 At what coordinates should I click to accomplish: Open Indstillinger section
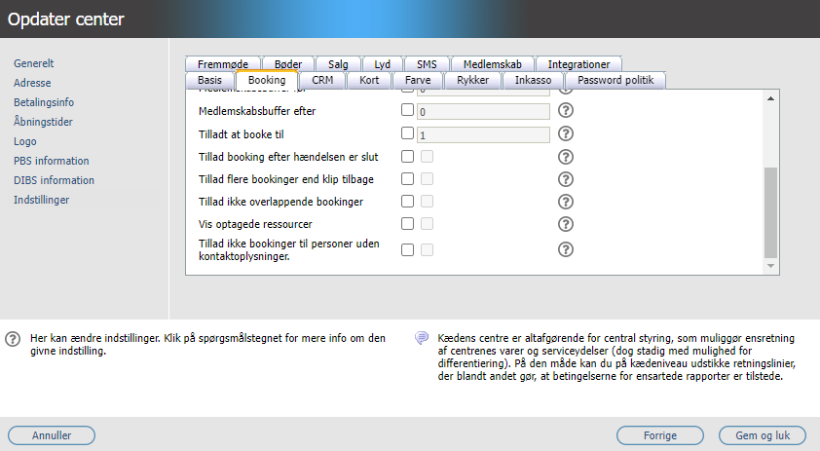41,200
